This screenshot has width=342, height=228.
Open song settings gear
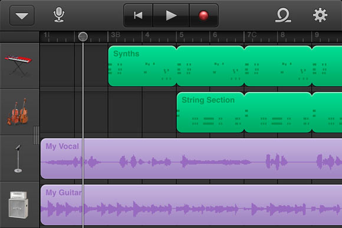coord(320,15)
